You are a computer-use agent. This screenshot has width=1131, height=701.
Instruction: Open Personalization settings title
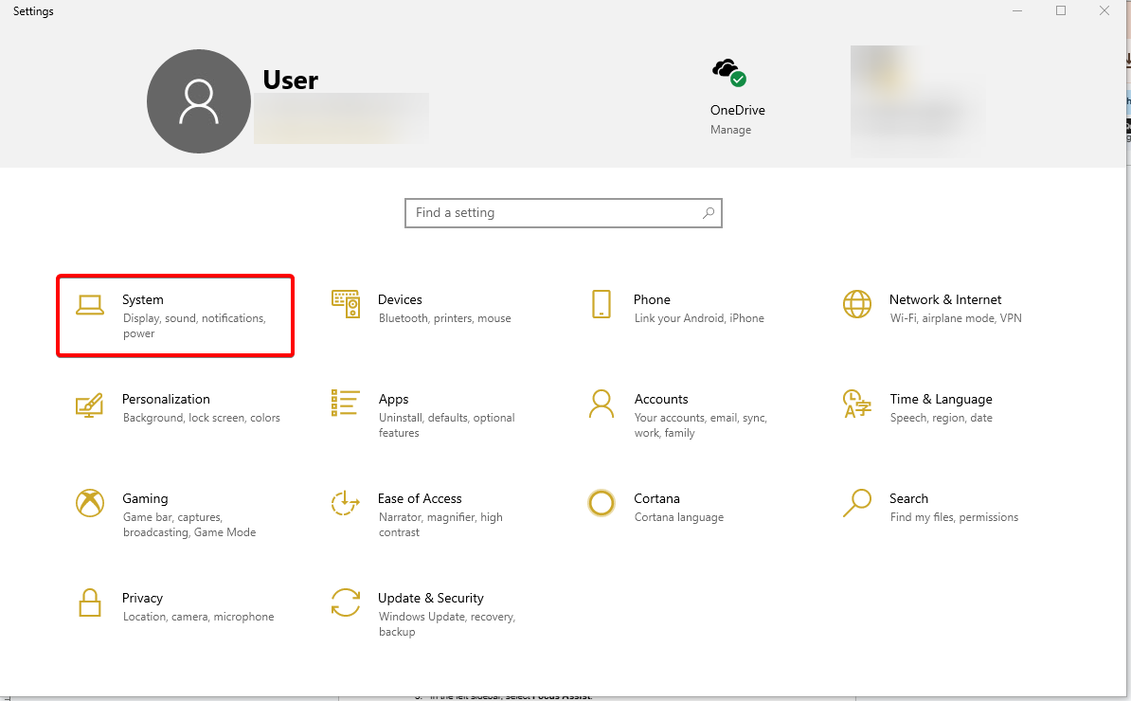tap(166, 399)
